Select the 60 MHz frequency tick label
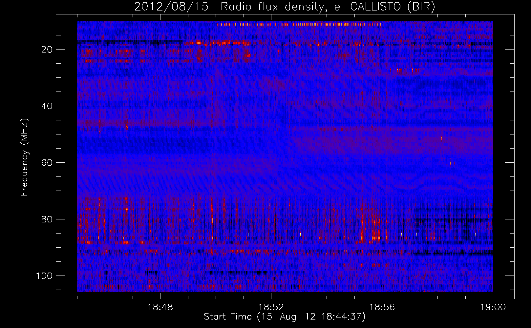The image size is (531, 328). (x=47, y=163)
